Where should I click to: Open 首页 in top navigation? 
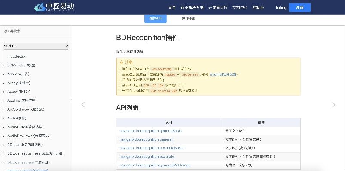click(172, 7)
